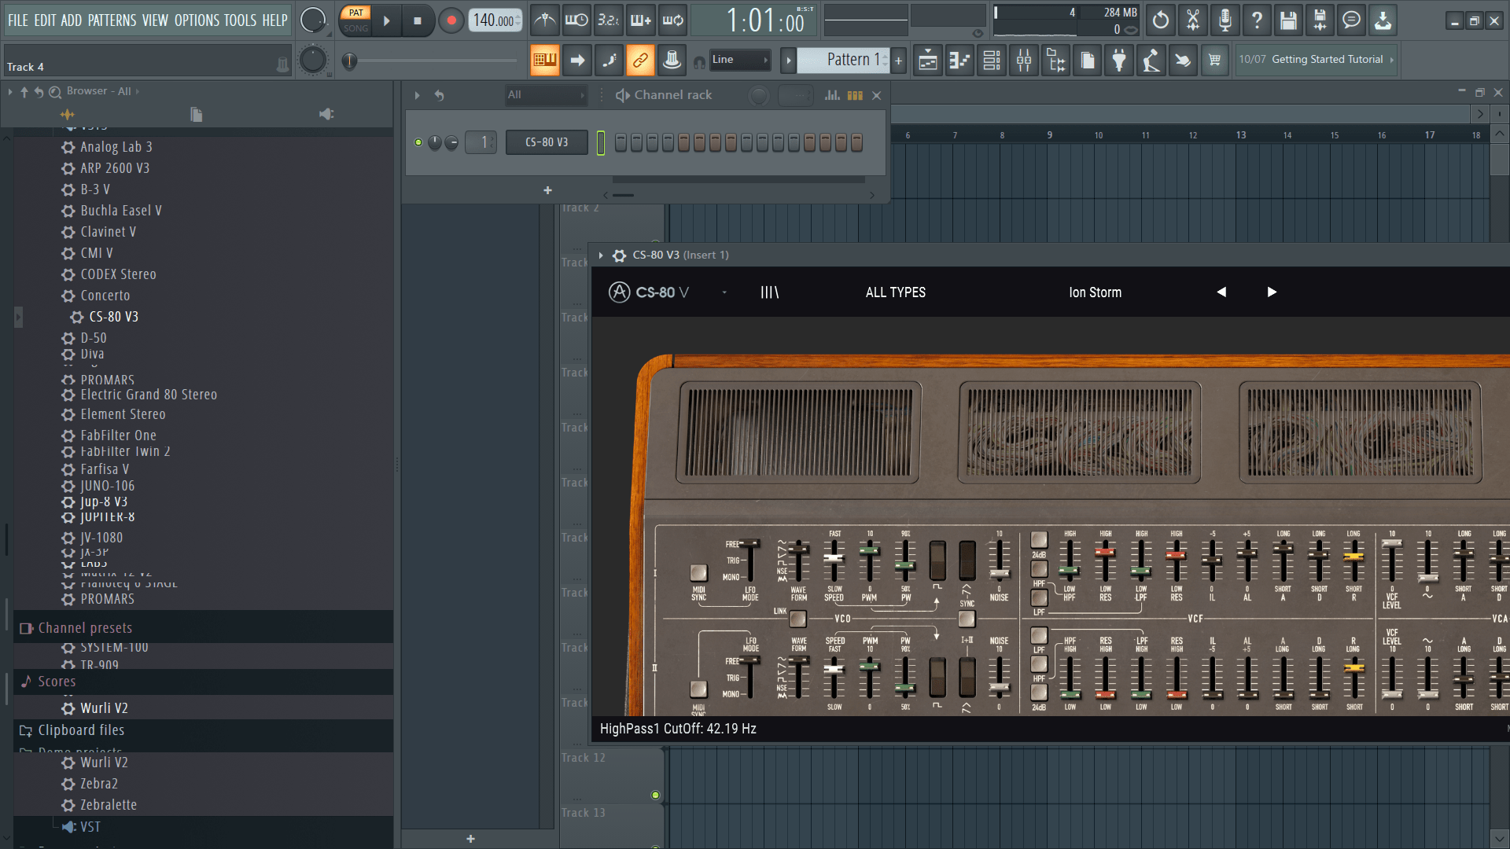1510x849 pixels.
Task: Select CS-80 V3 in the browser
Action: point(114,316)
